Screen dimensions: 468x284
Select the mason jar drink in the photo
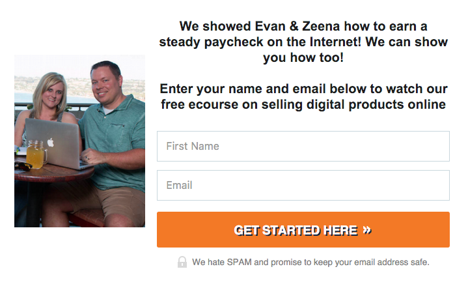pyautogui.click(x=36, y=154)
